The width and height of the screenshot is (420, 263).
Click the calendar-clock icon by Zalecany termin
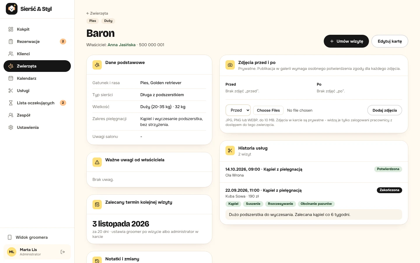(97, 205)
